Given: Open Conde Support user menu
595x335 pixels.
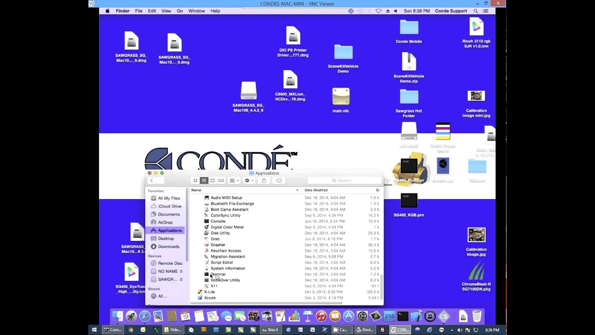Looking at the screenshot, I should tap(451, 11).
